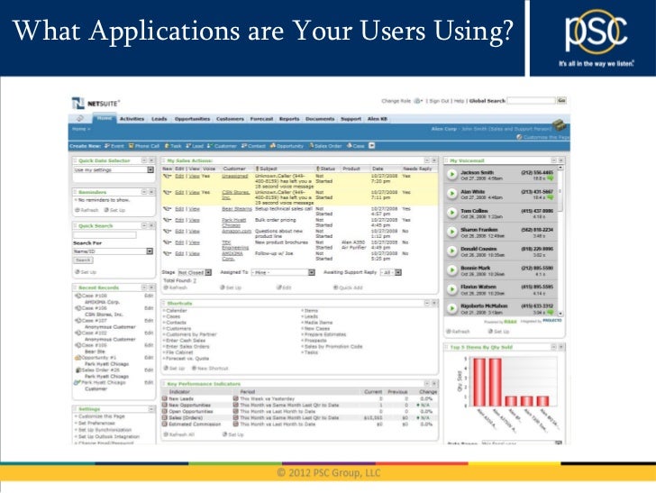The image size is (656, 493).
Task: Click the Change Role link
Action: [396, 101]
